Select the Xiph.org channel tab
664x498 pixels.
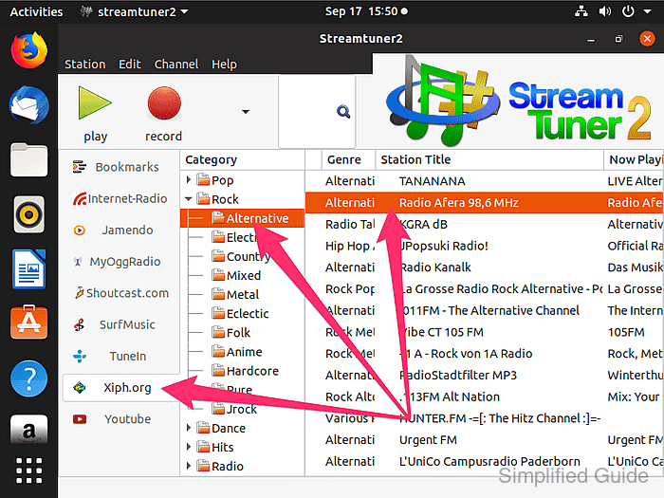click(120, 387)
